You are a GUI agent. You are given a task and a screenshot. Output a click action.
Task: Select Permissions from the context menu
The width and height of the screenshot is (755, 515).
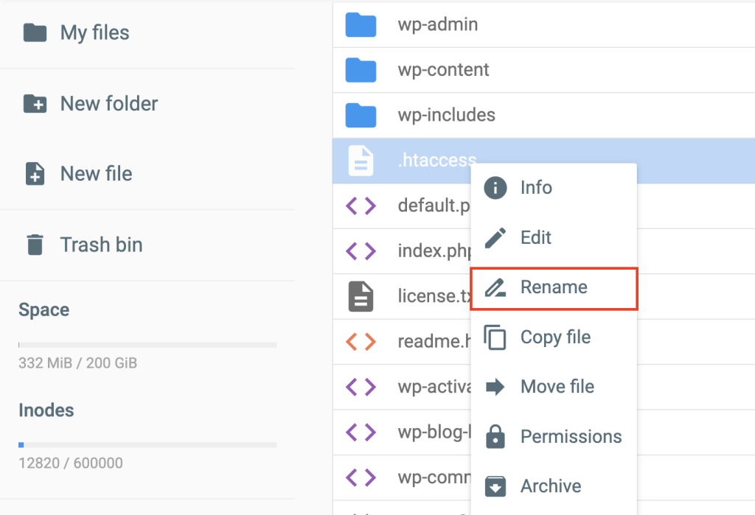pyautogui.click(x=571, y=436)
